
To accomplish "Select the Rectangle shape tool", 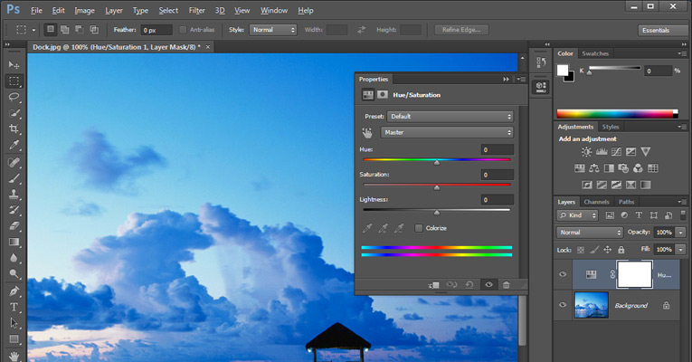I will [x=14, y=339].
